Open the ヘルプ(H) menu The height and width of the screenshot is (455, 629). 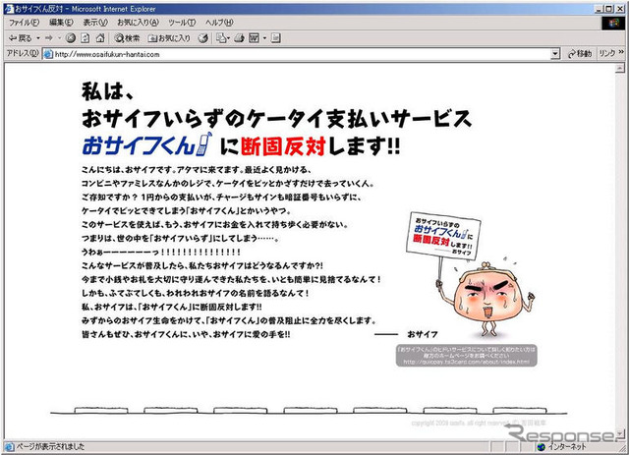tap(219, 23)
